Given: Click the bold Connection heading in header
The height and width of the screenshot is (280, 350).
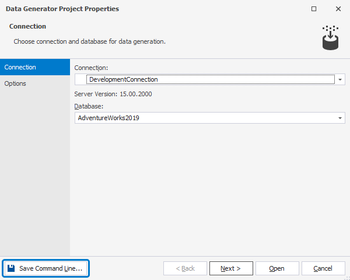Looking at the screenshot, I should 28,26.
